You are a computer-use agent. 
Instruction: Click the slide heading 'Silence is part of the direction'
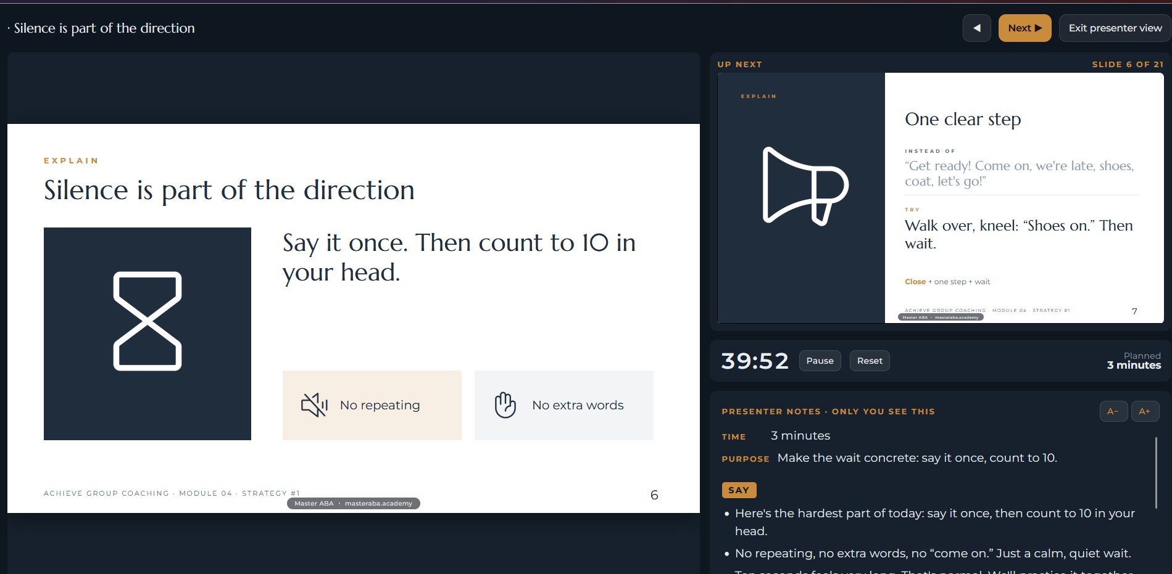coord(229,190)
